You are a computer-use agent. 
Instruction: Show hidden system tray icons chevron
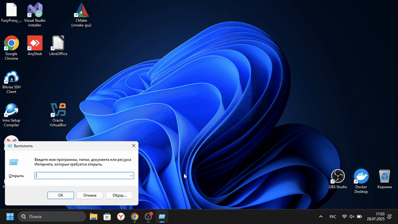click(x=320, y=217)
